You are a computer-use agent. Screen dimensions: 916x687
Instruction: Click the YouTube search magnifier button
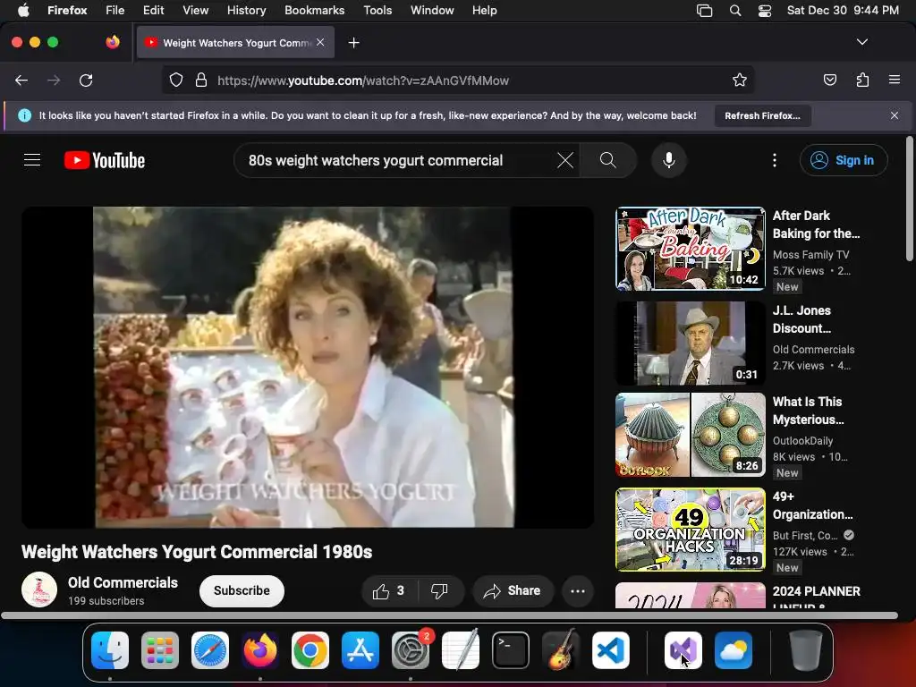pos(607,160)
